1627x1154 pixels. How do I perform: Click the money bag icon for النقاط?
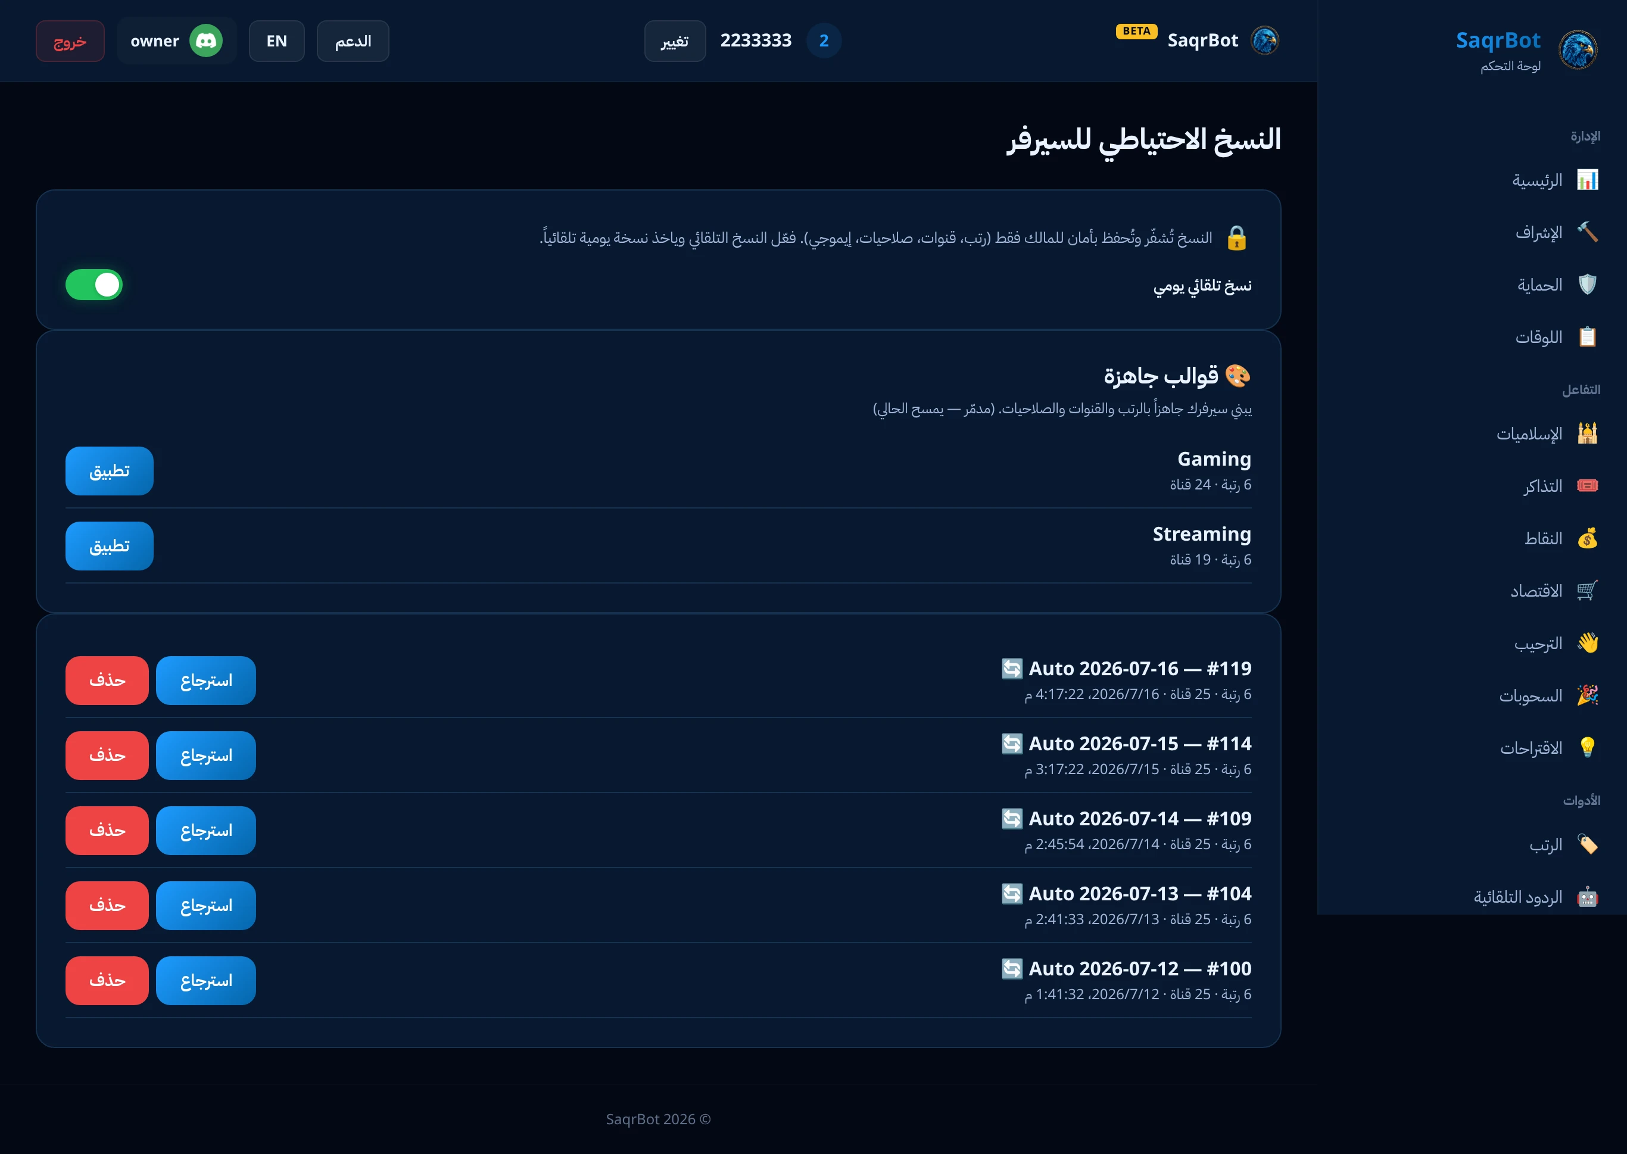pos(1587,538)
